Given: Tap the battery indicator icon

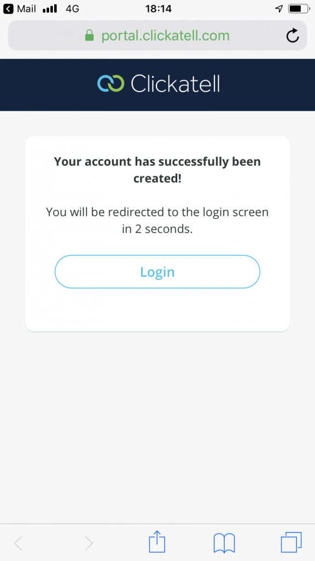Looking at the screenshot, I should (299, 9).
